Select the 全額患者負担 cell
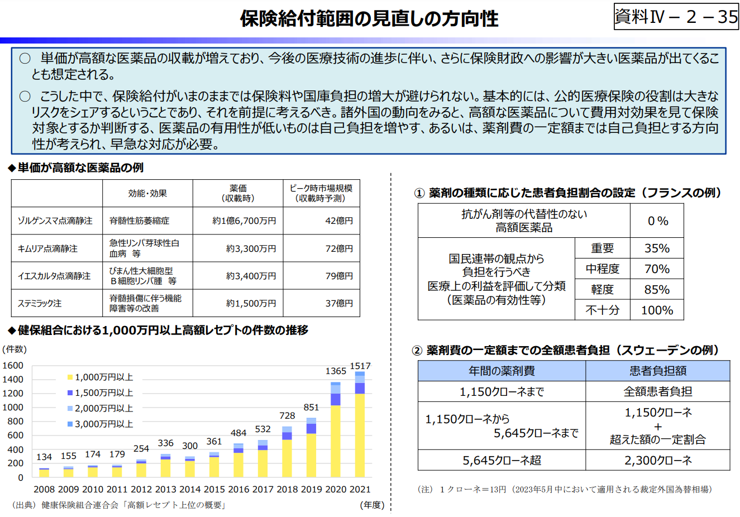This screenshot has width=740, height=517. (657, 391)
